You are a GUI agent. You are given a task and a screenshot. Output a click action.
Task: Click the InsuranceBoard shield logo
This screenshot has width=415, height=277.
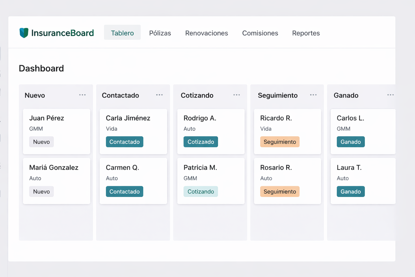click(24, 33)
